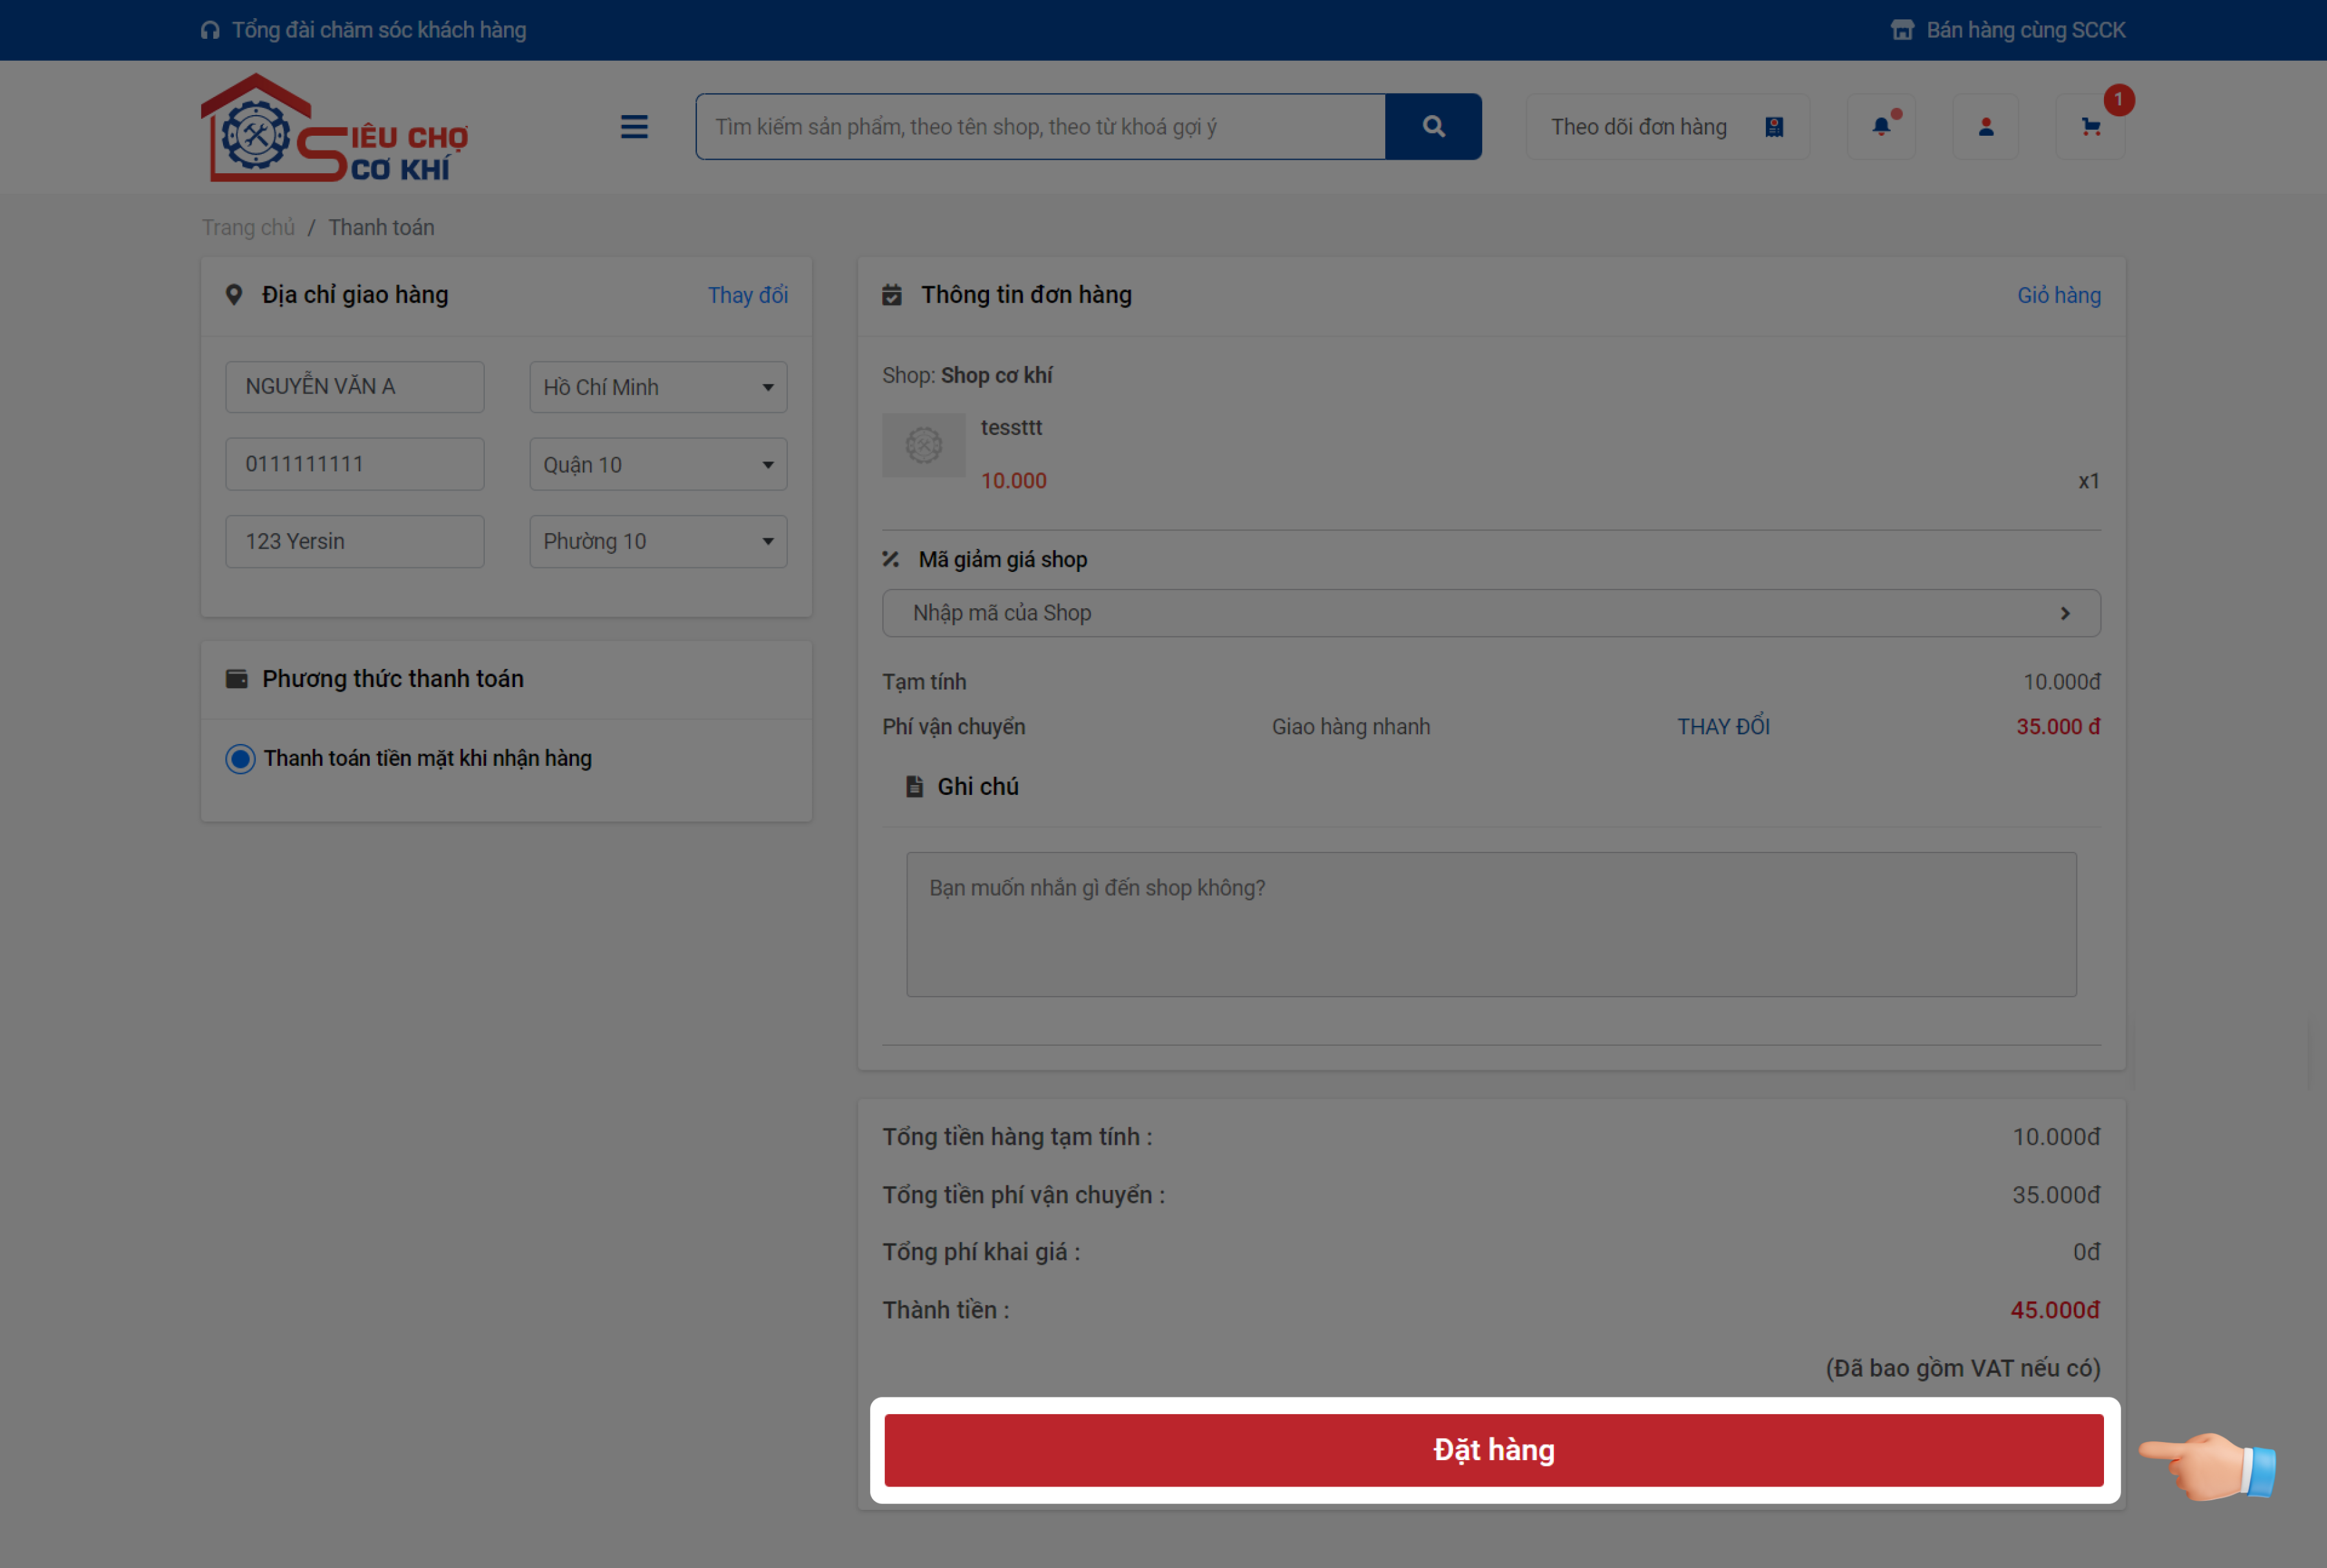Screen dimensions: 2327x1568
Task: Click the order tracking receipt icon
Action: [1774, 127]
